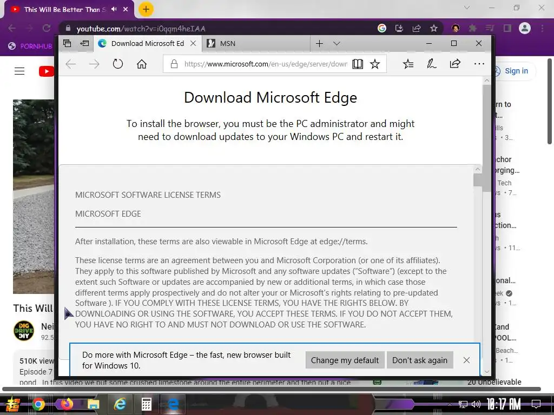Click the YouTube video player
This screenshot has height=415, width=554.
34,196
